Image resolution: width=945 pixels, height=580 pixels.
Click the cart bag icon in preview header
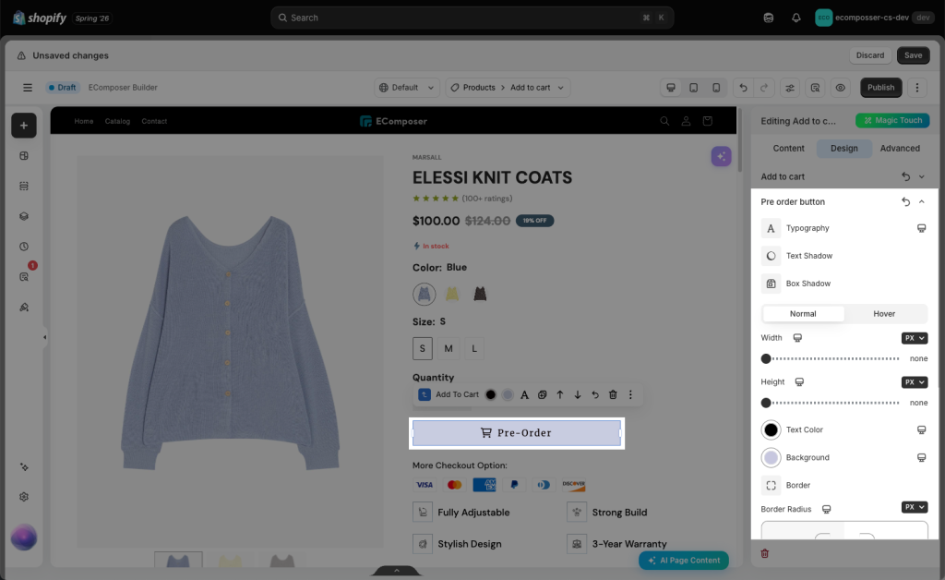pyautogui.click(x=708, y=121)
